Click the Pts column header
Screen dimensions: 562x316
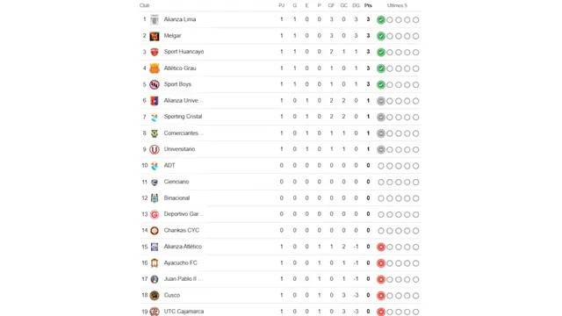[368, 5]
